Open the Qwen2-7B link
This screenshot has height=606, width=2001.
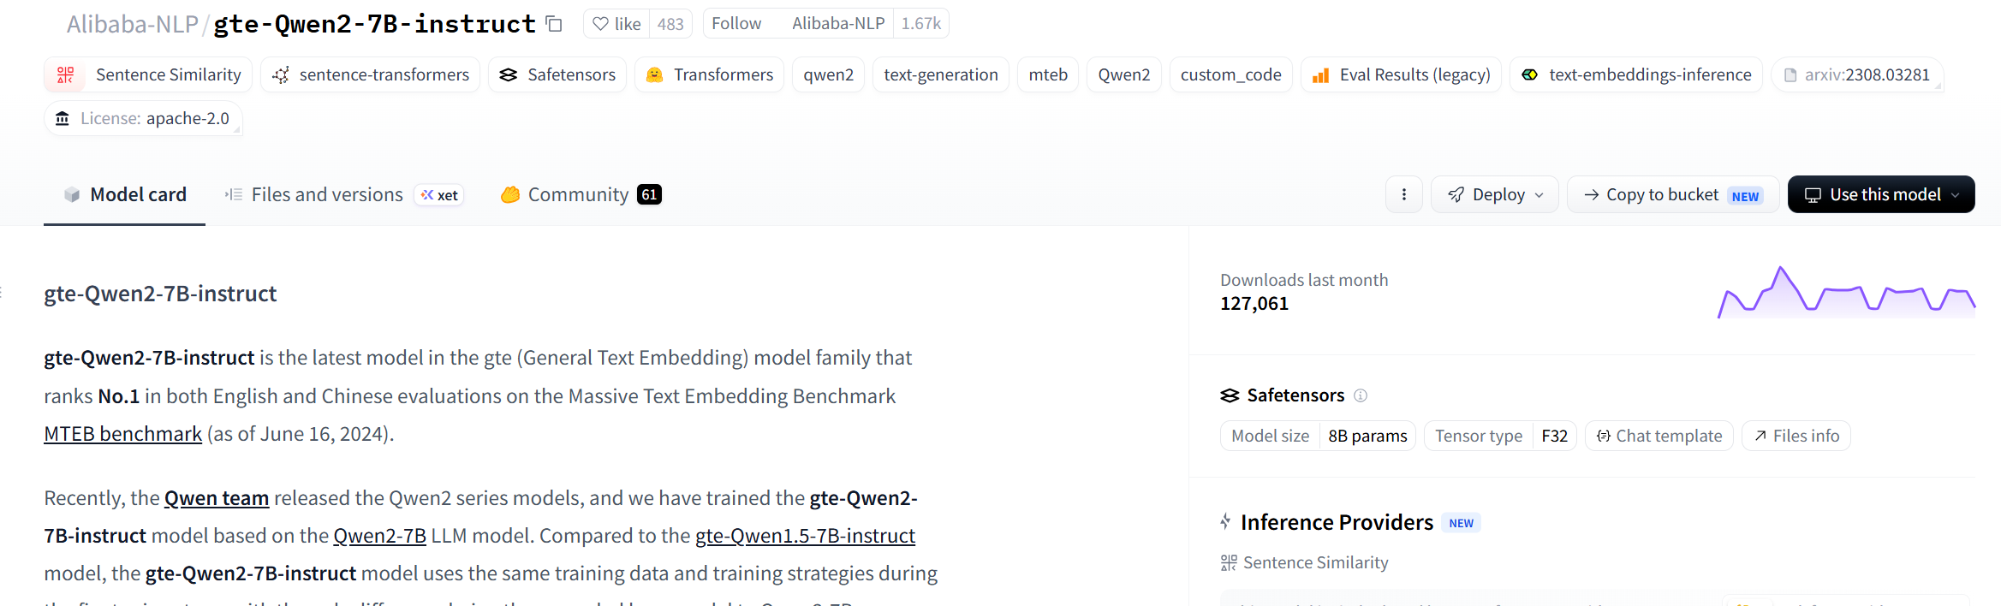379,536
